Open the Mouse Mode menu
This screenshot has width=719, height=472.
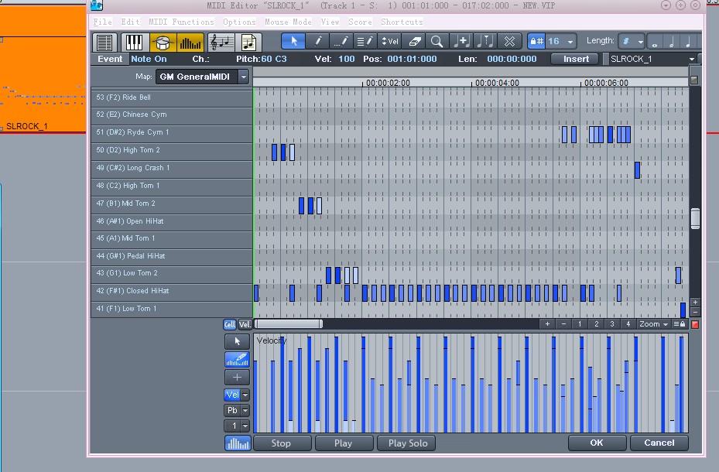point(288,22)
